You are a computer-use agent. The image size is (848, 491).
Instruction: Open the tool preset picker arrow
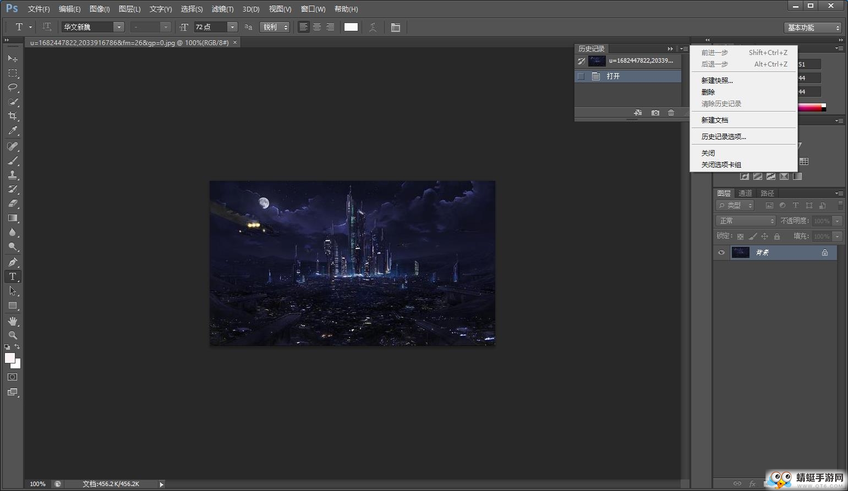pyautogui.click(x=30, y=27)
